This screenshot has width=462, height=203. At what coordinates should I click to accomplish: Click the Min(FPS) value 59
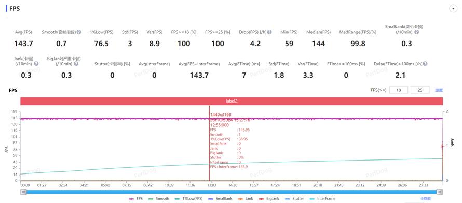289,44
